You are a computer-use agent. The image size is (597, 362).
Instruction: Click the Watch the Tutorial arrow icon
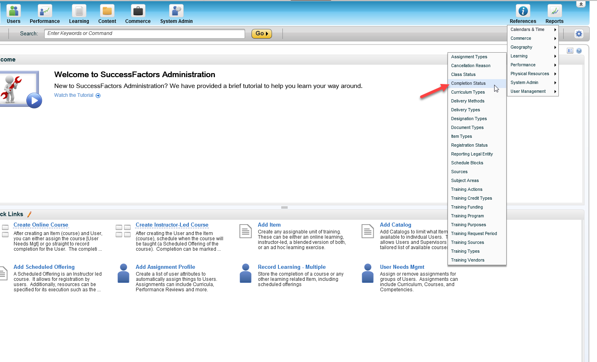point(98,96)
